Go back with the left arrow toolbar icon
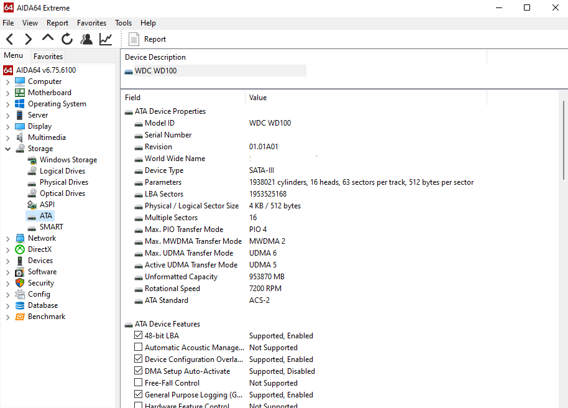Viewport: 568px width, 408px height. (10, 39)
